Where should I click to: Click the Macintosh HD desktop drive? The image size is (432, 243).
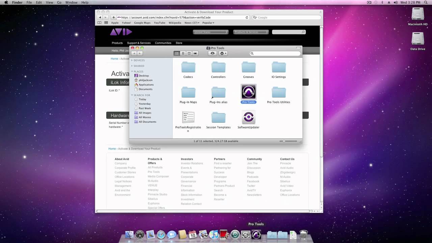pyautogui.click(x=418, y=14)
